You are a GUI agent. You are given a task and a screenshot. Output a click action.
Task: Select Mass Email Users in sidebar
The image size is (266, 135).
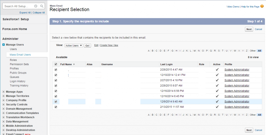20,55
